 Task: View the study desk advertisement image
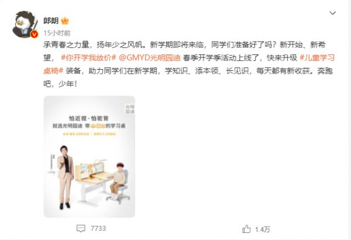pos(90,157)
